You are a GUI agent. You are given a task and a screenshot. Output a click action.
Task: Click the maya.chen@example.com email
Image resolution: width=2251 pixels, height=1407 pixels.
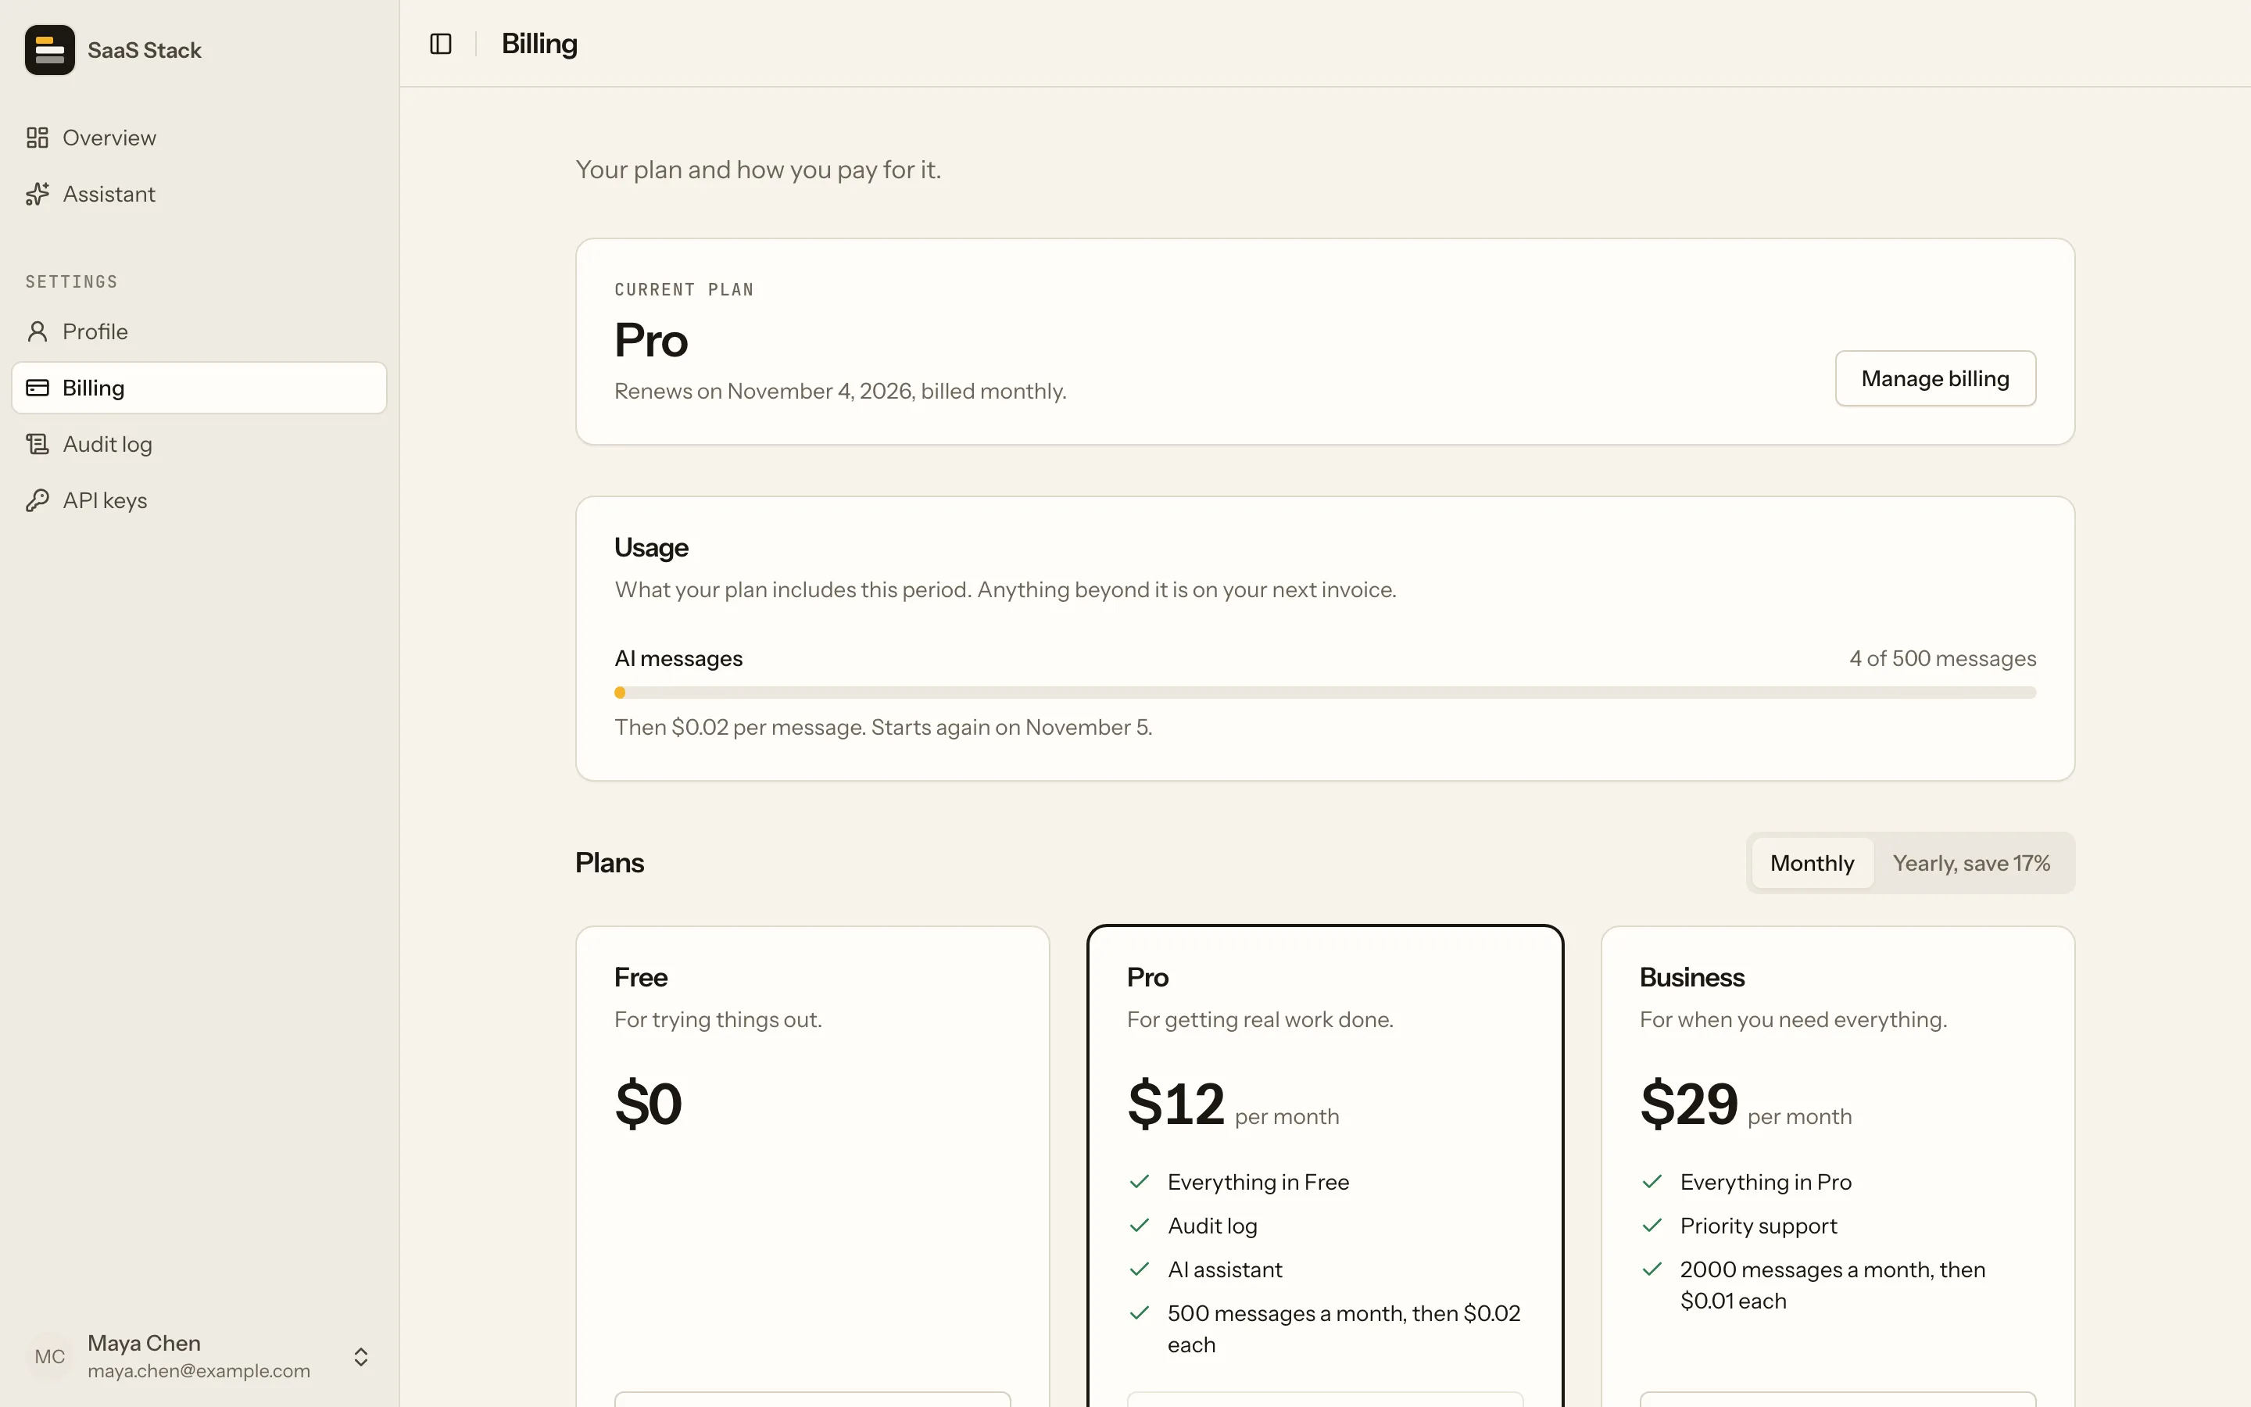pos(199,1371)
